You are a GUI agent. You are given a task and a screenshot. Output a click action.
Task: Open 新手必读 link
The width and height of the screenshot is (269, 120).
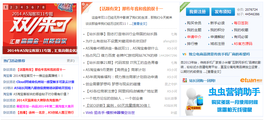(217, 23)
